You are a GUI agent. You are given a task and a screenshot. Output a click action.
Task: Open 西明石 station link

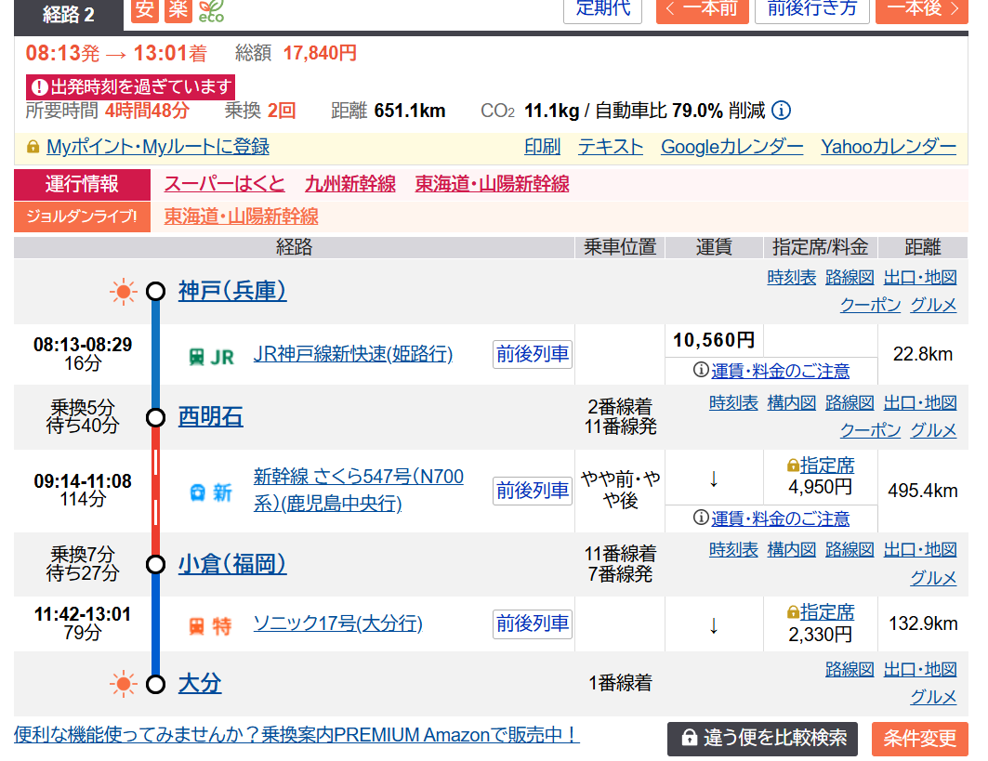click(210, 417)
